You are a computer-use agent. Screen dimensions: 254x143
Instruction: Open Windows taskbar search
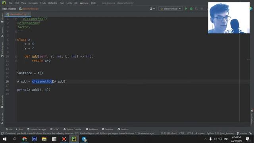pos(14,139)
